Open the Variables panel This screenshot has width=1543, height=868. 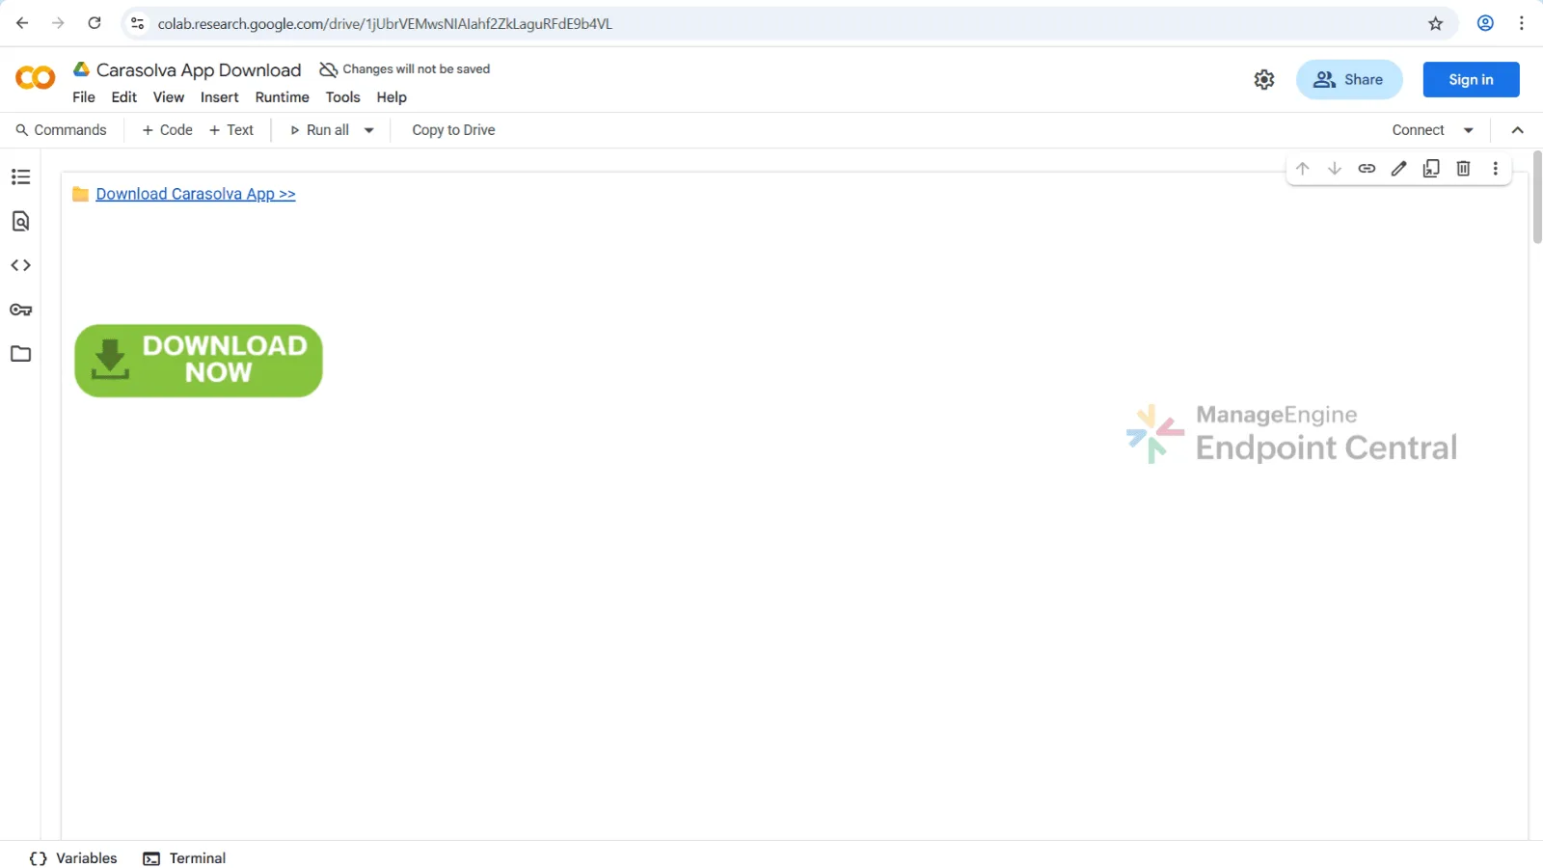tap(73, 858)
